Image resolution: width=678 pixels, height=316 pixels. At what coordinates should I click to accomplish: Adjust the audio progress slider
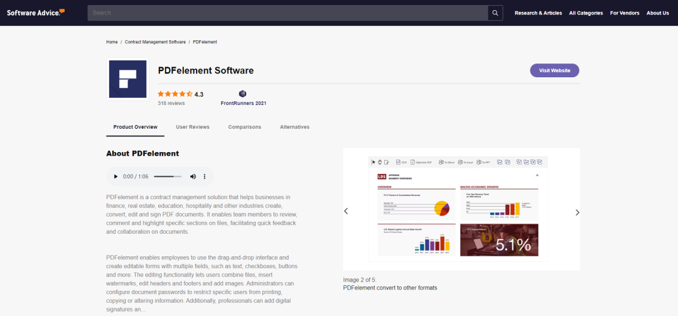tap(168, 177)
